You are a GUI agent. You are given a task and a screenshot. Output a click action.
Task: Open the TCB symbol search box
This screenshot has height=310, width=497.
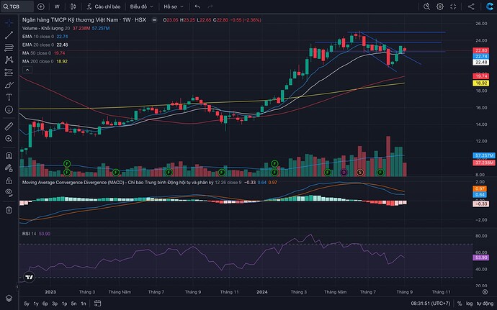(x=17, y=6)
